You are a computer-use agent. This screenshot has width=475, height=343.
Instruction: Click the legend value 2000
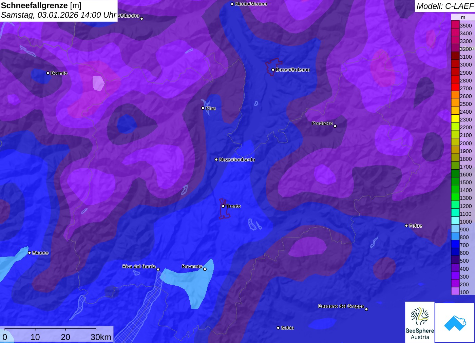click(x=466, y=144)
